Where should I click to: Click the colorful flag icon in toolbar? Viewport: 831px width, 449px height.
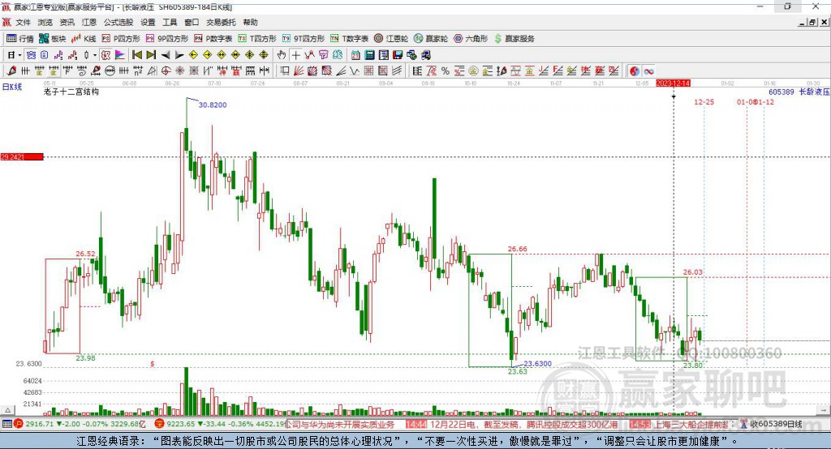(x=120, y=55)
